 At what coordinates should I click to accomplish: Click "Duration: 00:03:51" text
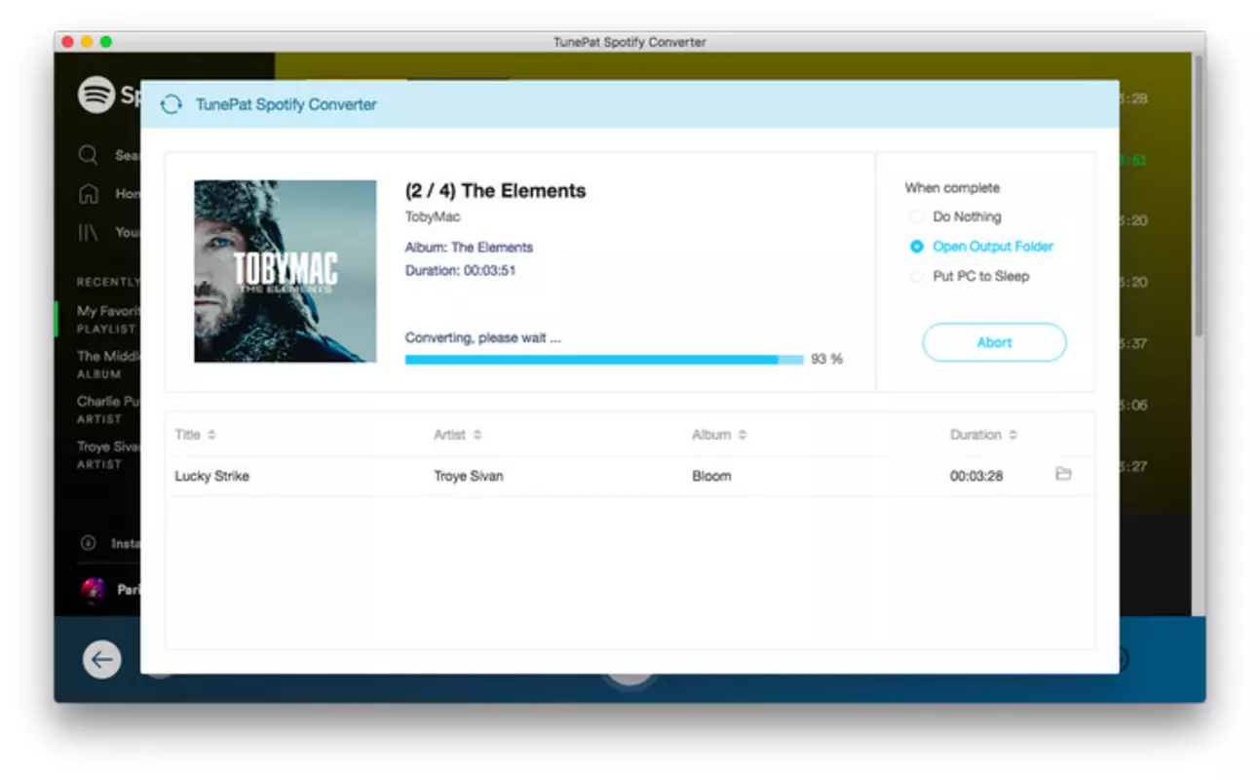coord(460,270)
